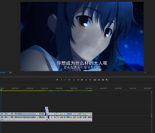This screenshot has height=133, width=155.
Task: Click the Lift button
Action: click(x=95, y=80)
